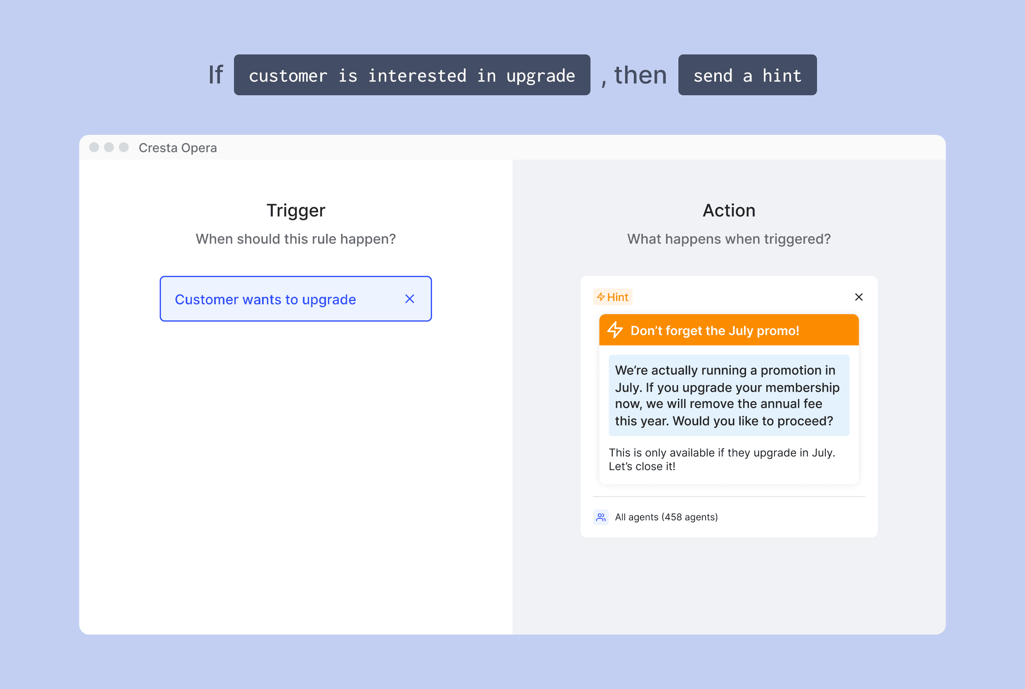Select the 'Customer wants to upgrade' trigger field
Viewport: 1025px width, 689px height.
pos(295,299)
